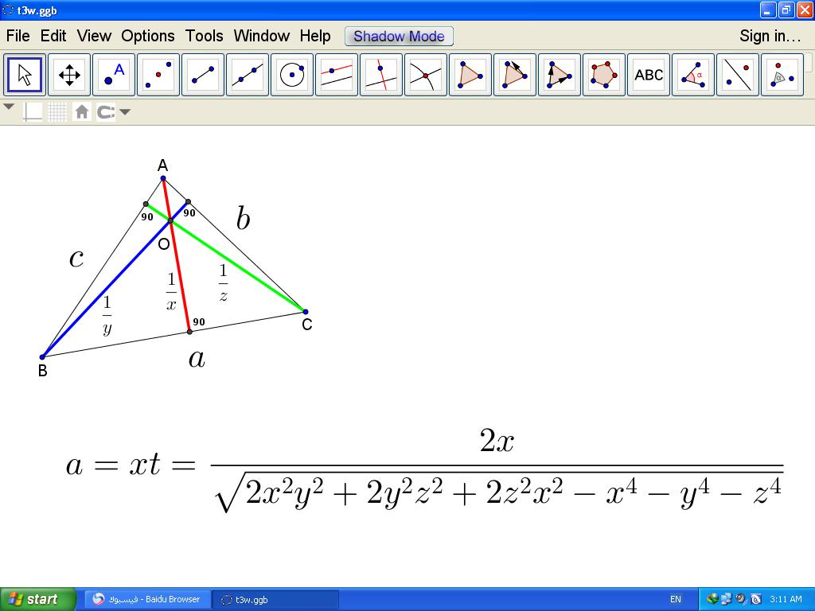Screen dimensions: 815x611
Task: Toggle the axes display in style bar
Action: (x=33, y=112)
